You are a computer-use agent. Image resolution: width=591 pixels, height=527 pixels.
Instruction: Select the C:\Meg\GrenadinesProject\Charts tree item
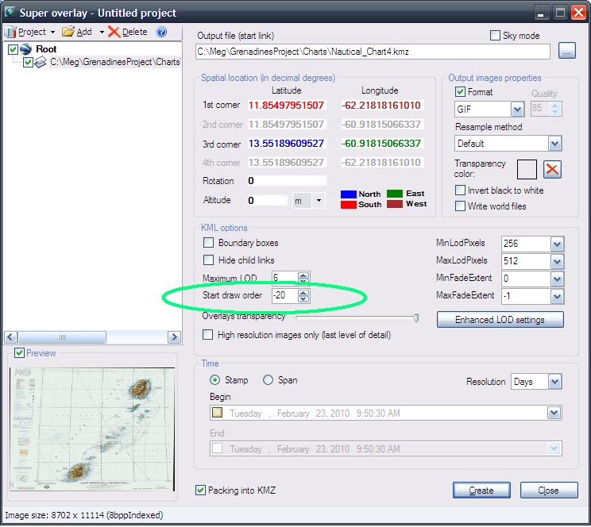(115, 62)
